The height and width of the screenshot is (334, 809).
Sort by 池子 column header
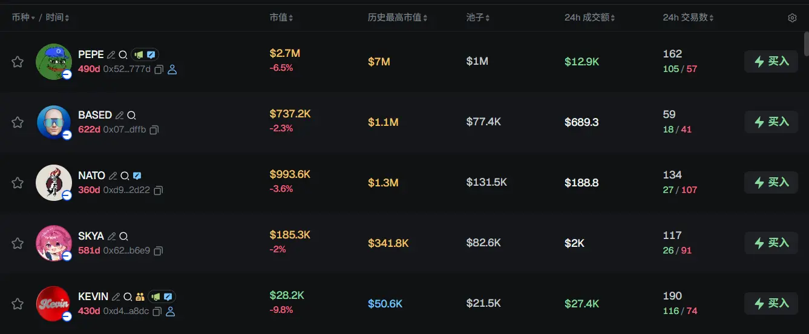[x=478, y=18]
